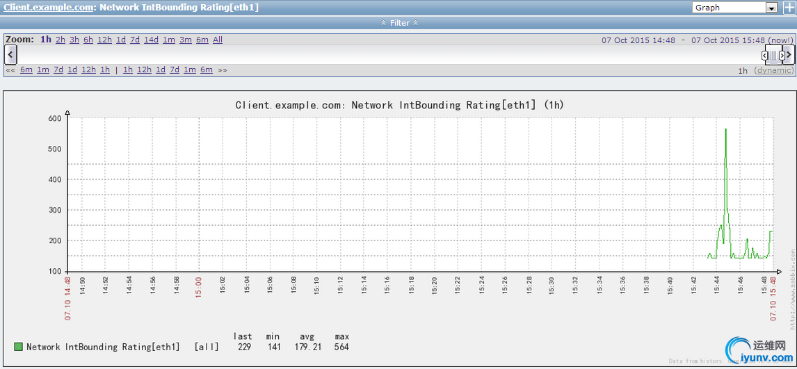Shift time forward by 1d
Image resolution: width=797 pixels, height=369 pixels.
(x=161, y=70)
